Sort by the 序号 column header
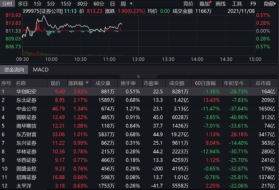This screenshot has height=190, width=279. click(6, 83)
